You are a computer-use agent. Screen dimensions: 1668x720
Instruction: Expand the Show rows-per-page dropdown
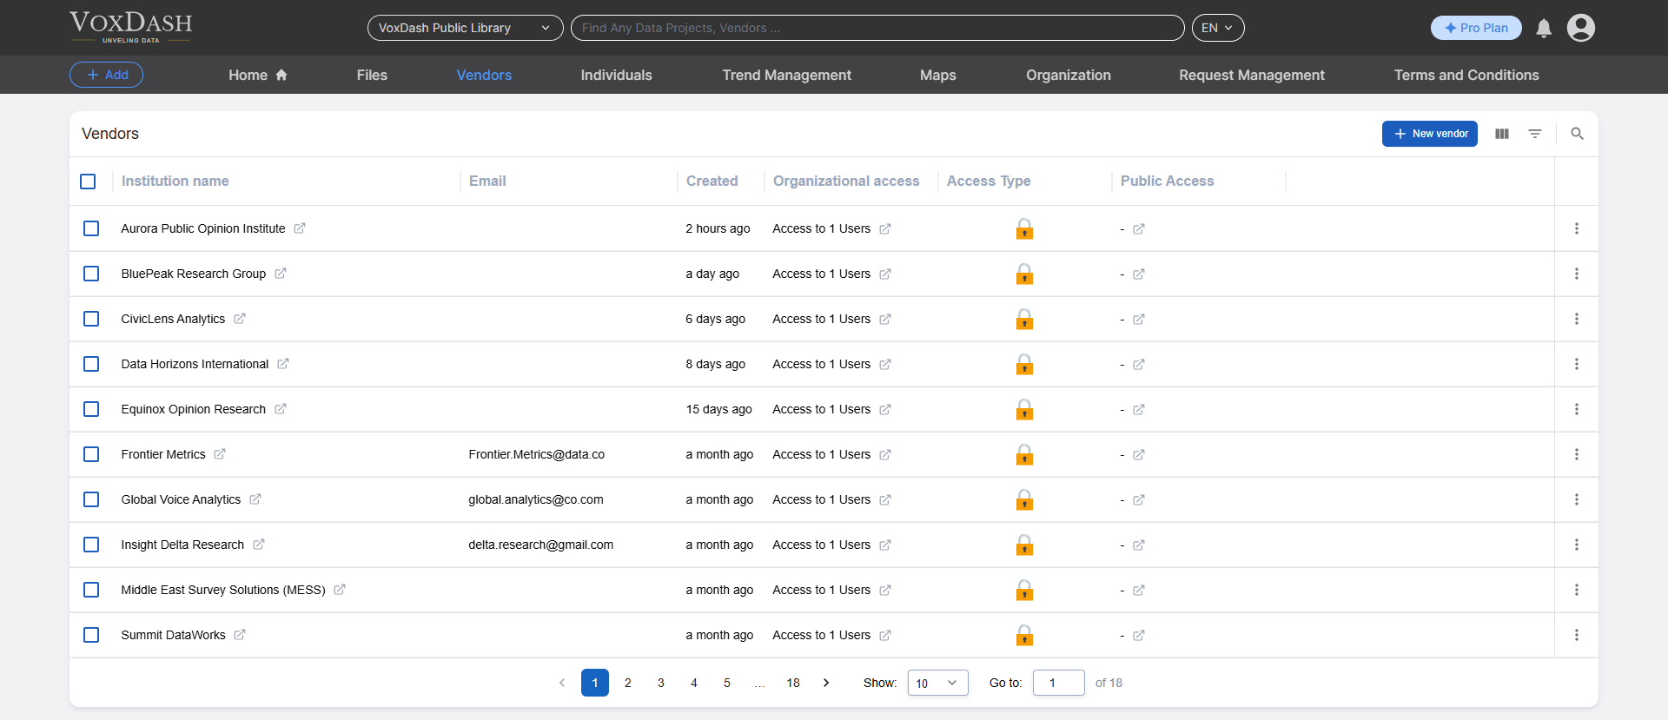tap(937, 683)
